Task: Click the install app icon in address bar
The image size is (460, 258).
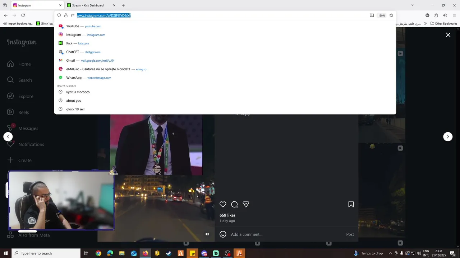Action: pyautogui.click(x=372, y=15)
